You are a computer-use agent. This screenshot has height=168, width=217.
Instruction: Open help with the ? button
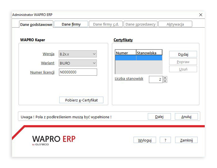(x=165, y=140)
